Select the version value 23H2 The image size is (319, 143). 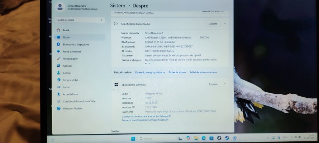[x=148, y=98]
